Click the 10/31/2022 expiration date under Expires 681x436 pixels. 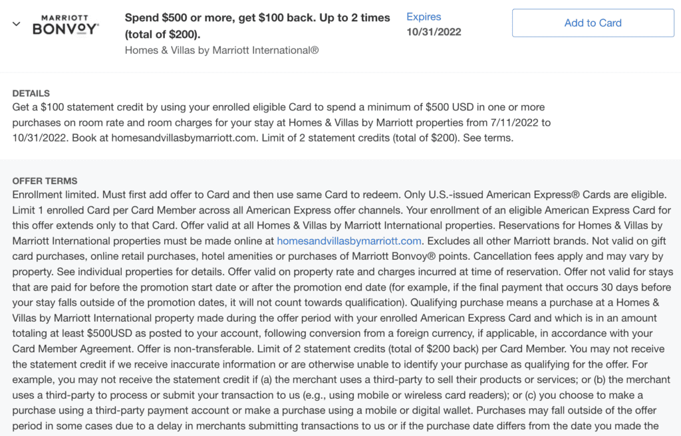point(434,32)
